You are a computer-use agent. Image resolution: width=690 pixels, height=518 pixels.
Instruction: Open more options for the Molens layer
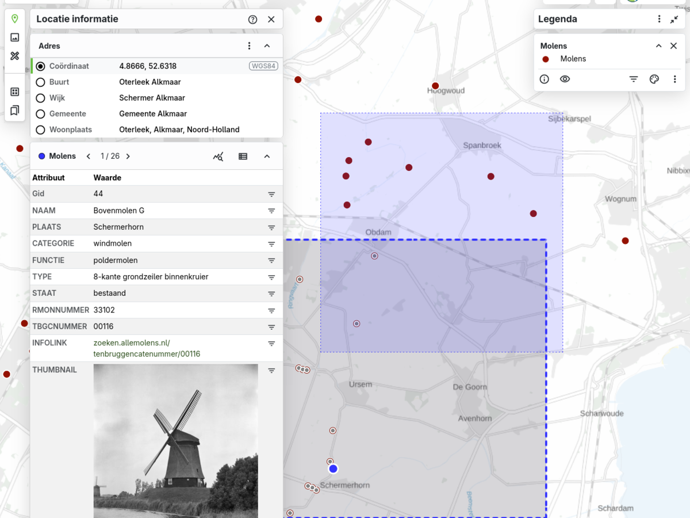675,79
